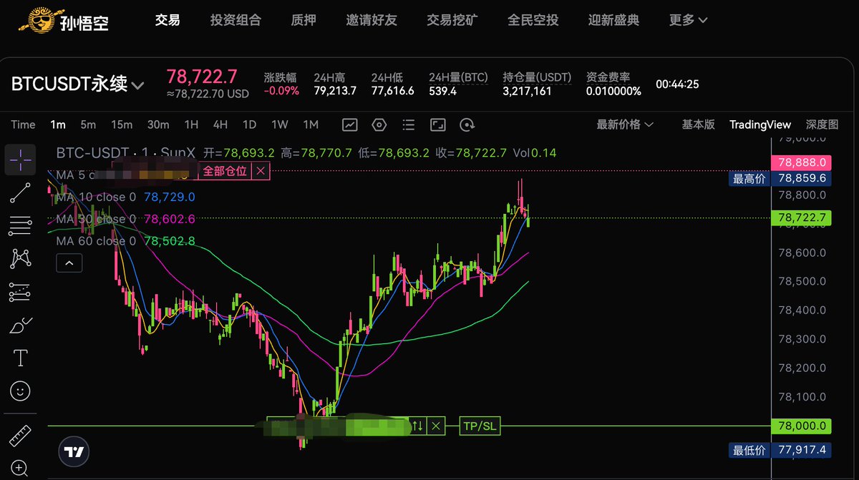Activate the zoom-in magnifier tool
The width and height of the screenshot is (859, 480).
(x=20, y=469)
